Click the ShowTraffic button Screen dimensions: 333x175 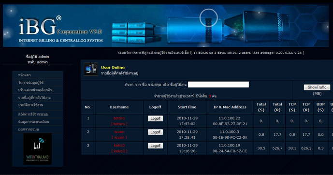(317, 87)
